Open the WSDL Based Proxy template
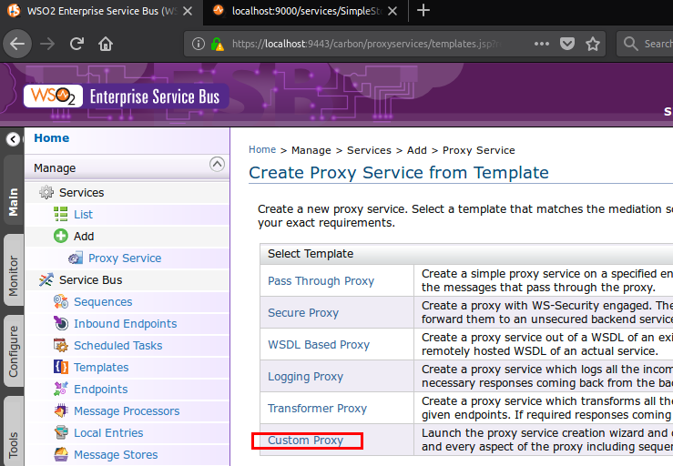 coord(318,345)
